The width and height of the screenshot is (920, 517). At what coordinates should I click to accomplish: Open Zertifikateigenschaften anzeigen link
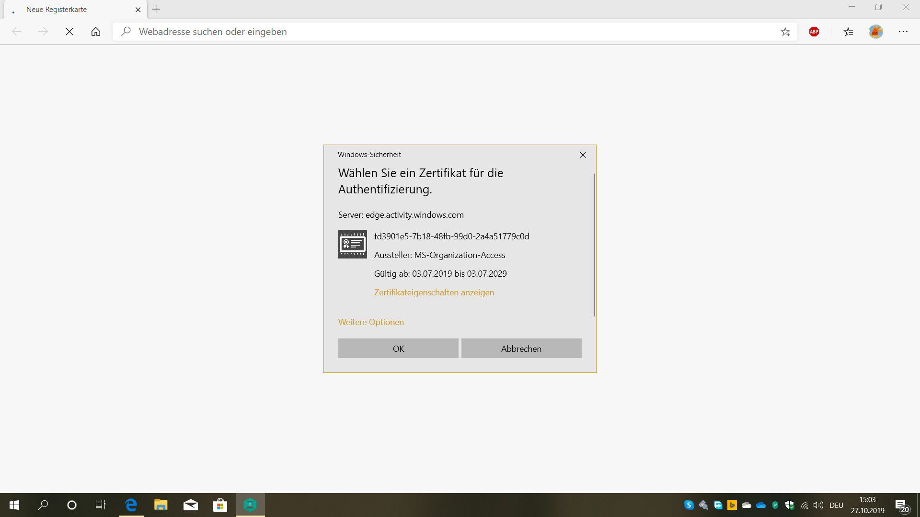tap(434, 292)
